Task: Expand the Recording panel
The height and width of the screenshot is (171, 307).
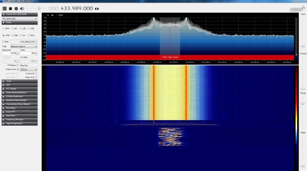Action: click(20, 108)
